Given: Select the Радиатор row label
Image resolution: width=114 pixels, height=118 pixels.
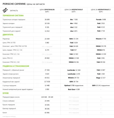Looking at the screenshot, I should click(6, 39).
